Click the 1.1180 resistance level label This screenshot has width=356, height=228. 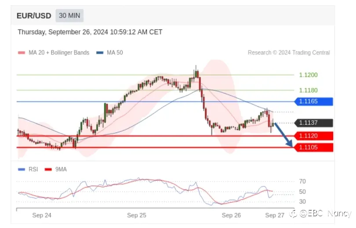click(x=309, y=90)
